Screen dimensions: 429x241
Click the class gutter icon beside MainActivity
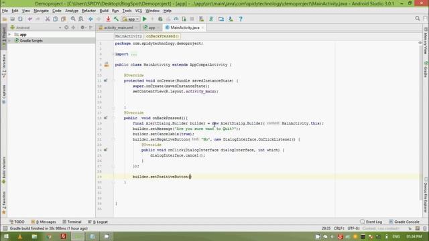[107, 65]
